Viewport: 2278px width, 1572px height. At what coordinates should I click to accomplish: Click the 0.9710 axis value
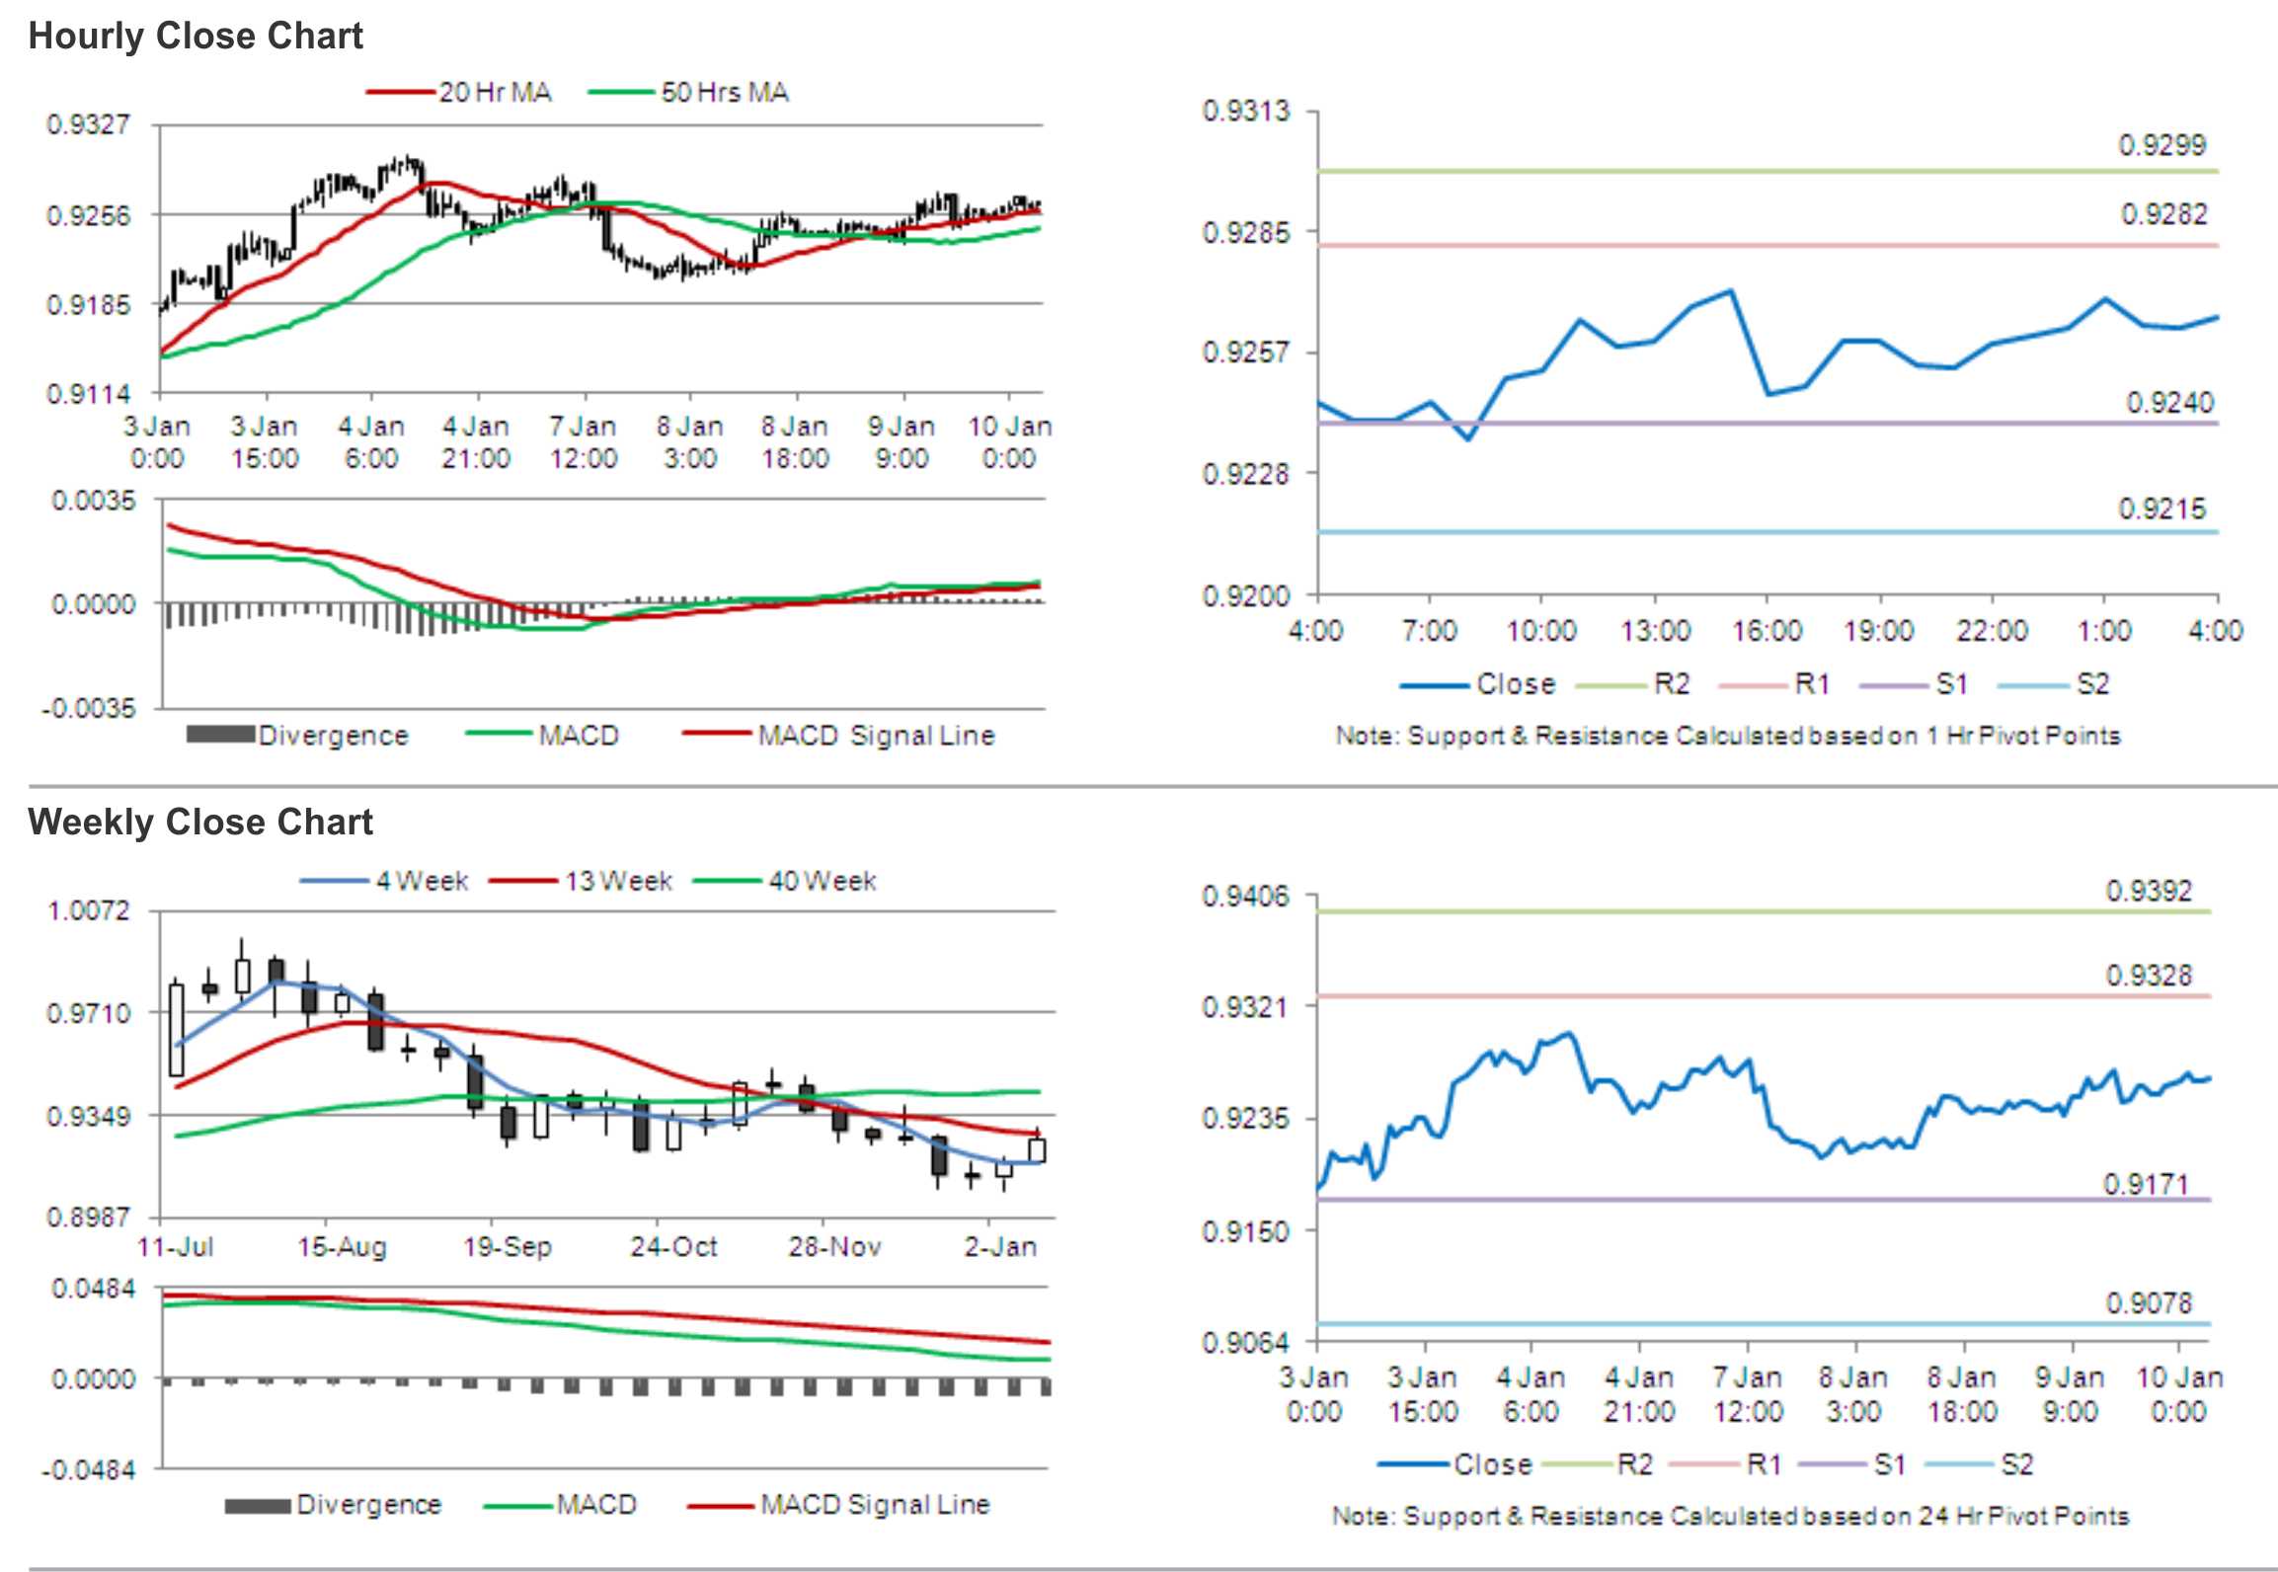tap(88, 1013)
